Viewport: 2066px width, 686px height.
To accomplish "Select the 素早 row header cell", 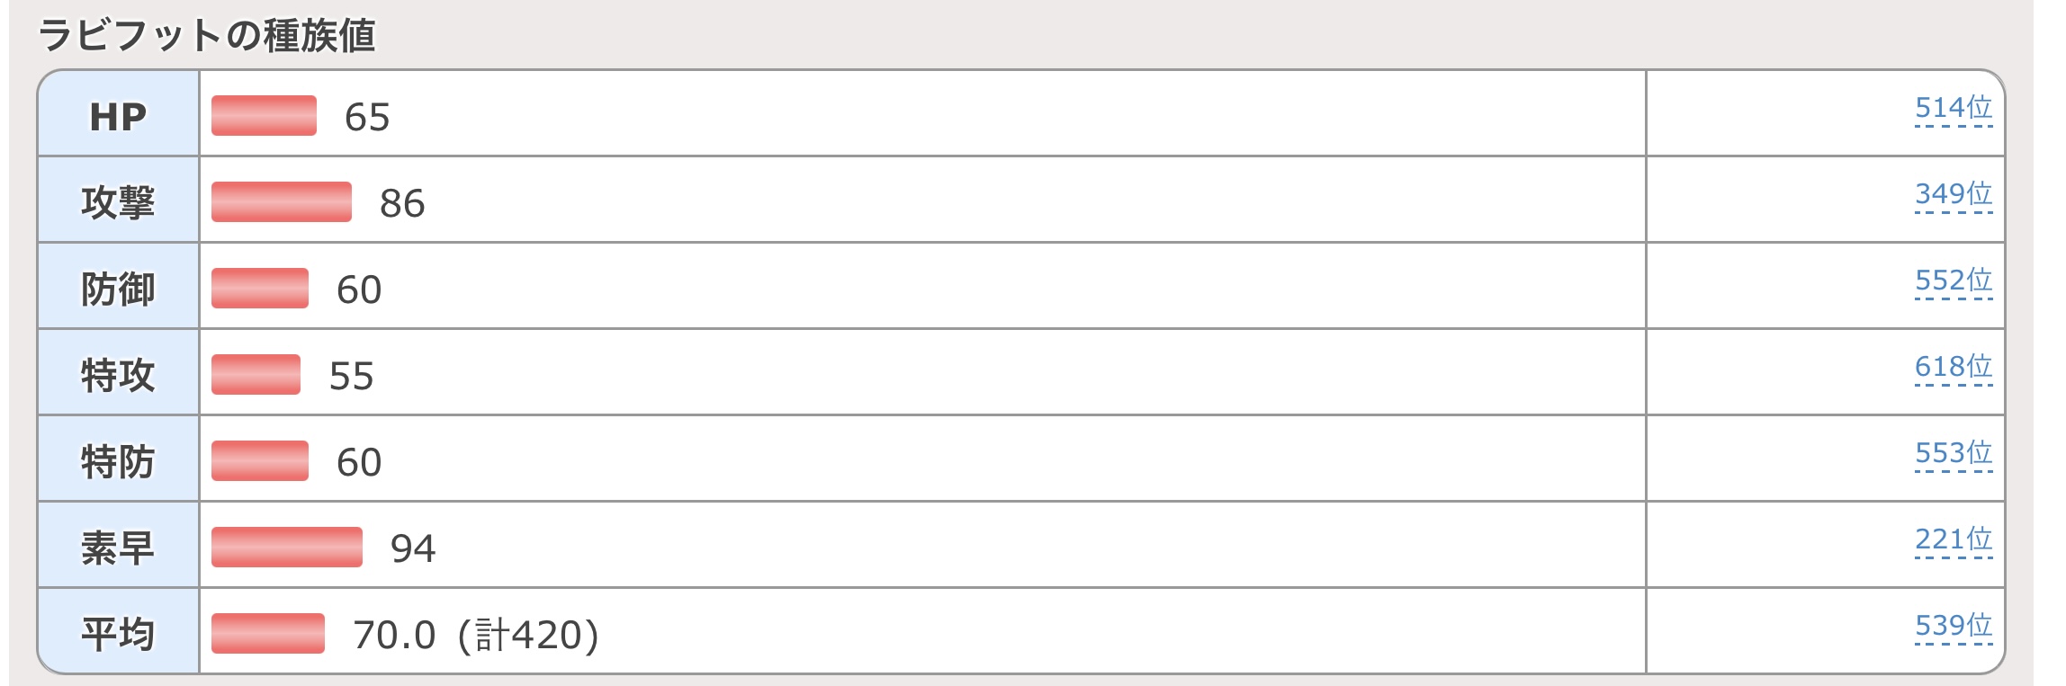I will [x=118, y=545].
